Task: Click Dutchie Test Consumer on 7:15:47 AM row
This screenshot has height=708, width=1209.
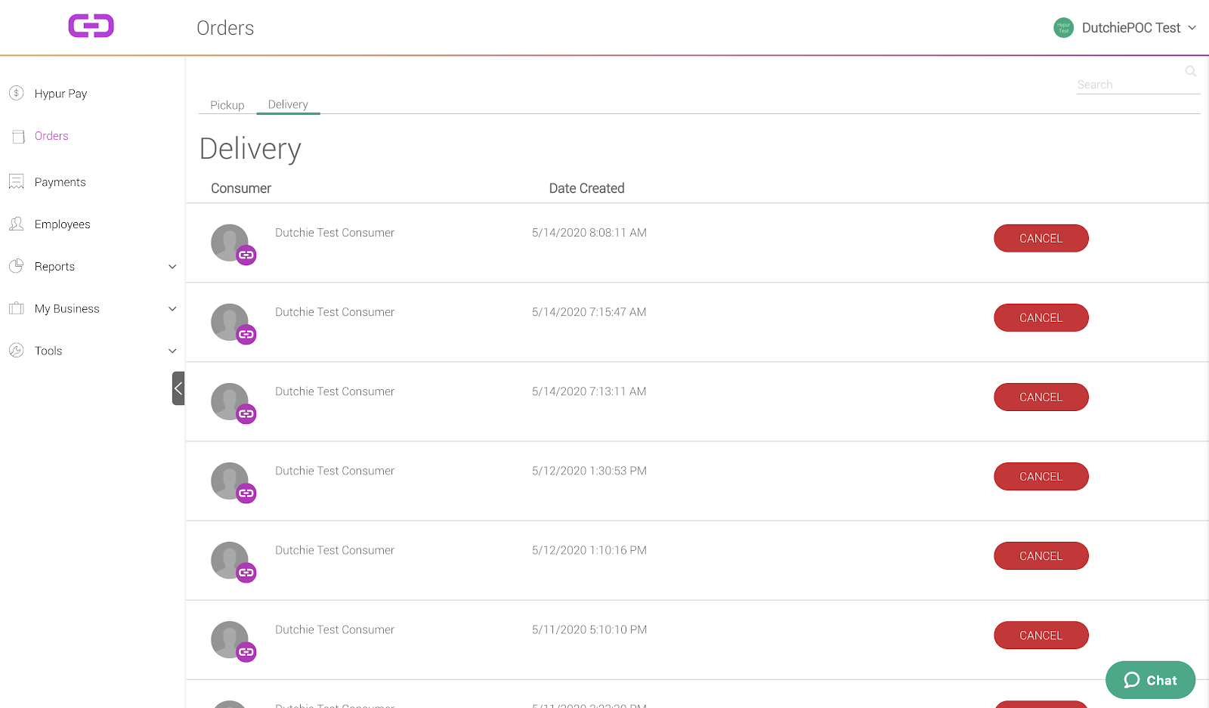Action: coord(335,312)
